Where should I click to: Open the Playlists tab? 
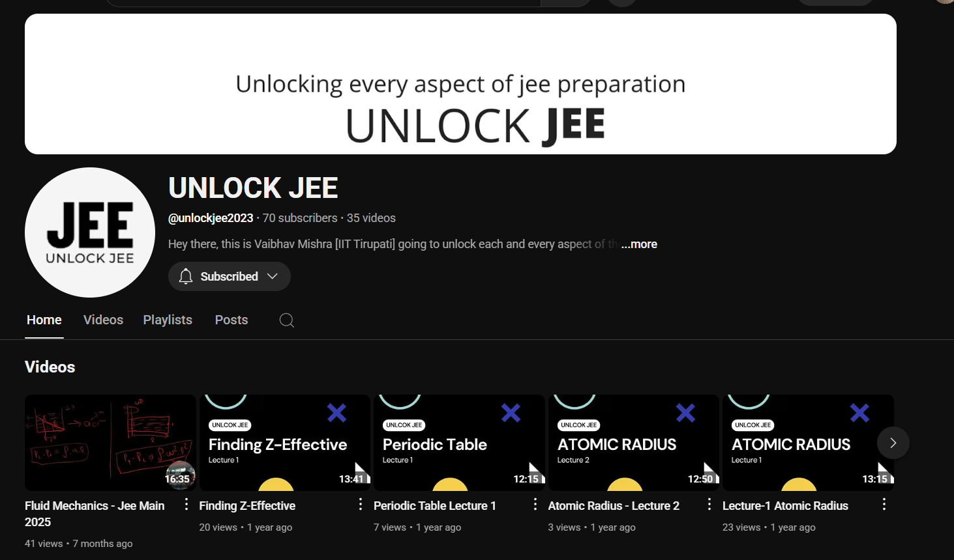coord(168,320)
